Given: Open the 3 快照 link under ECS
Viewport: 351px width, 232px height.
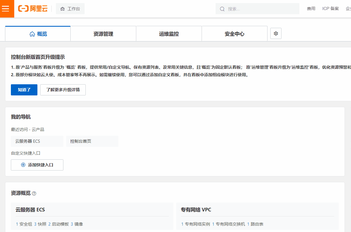Looking at the screenshot, I should pyautogui.click(x=40, y=224).
